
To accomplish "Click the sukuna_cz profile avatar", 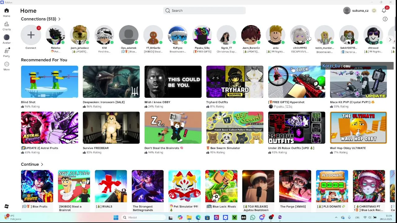I will click(x=347, y=11).
